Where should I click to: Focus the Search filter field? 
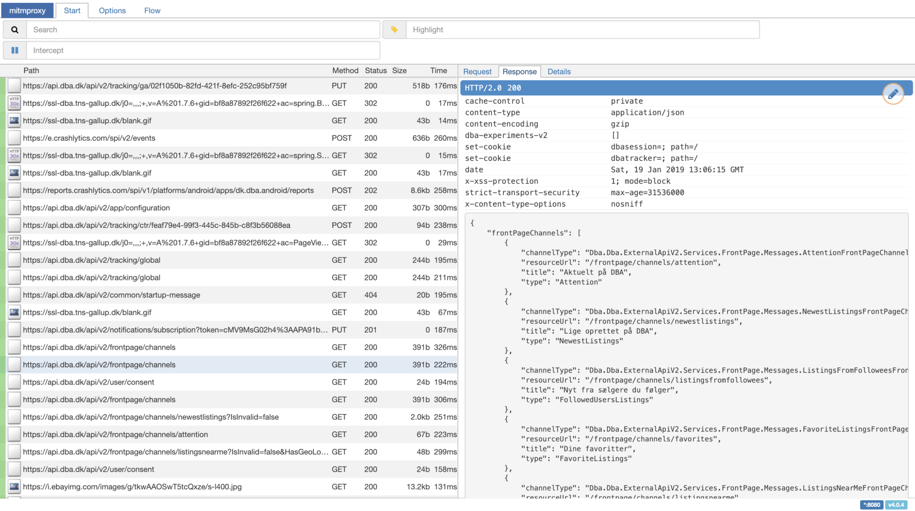(203, 30)
